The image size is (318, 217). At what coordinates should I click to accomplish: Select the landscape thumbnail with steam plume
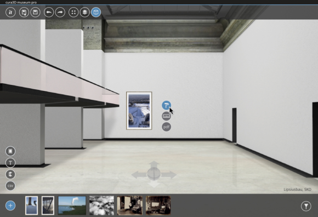pos(72,205)
